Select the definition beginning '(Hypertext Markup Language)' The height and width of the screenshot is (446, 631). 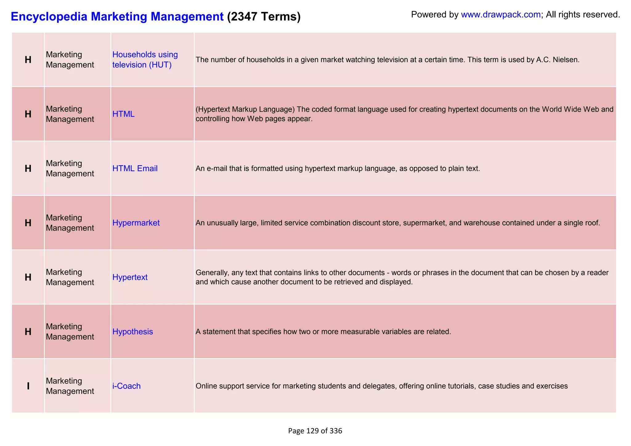click(405, 114)
